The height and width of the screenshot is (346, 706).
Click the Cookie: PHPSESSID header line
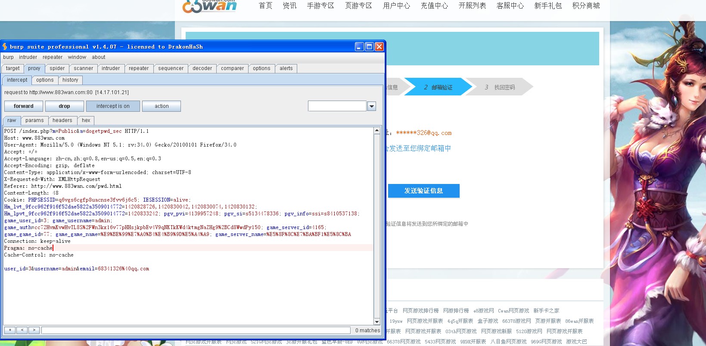click(97, 200)
